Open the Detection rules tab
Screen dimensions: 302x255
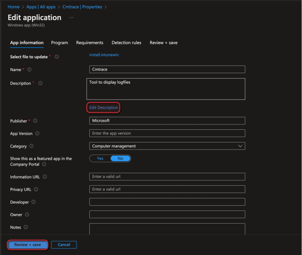[126, 43]
